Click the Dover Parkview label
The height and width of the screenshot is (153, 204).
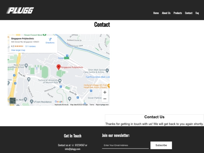(94, 98)
